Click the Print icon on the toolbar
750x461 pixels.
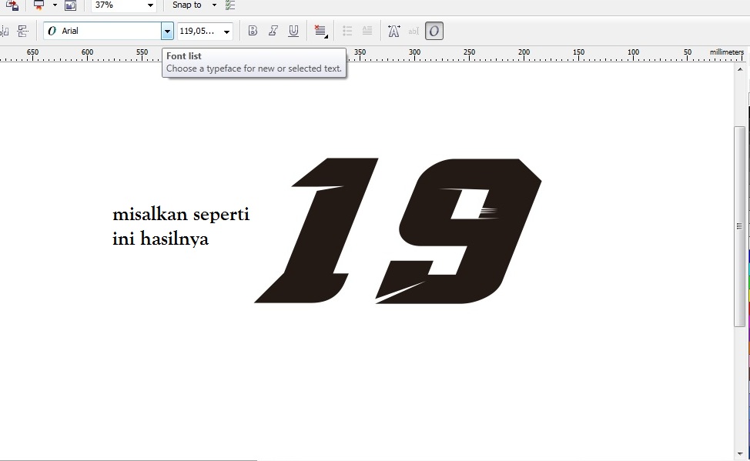(x=39, y=5)
